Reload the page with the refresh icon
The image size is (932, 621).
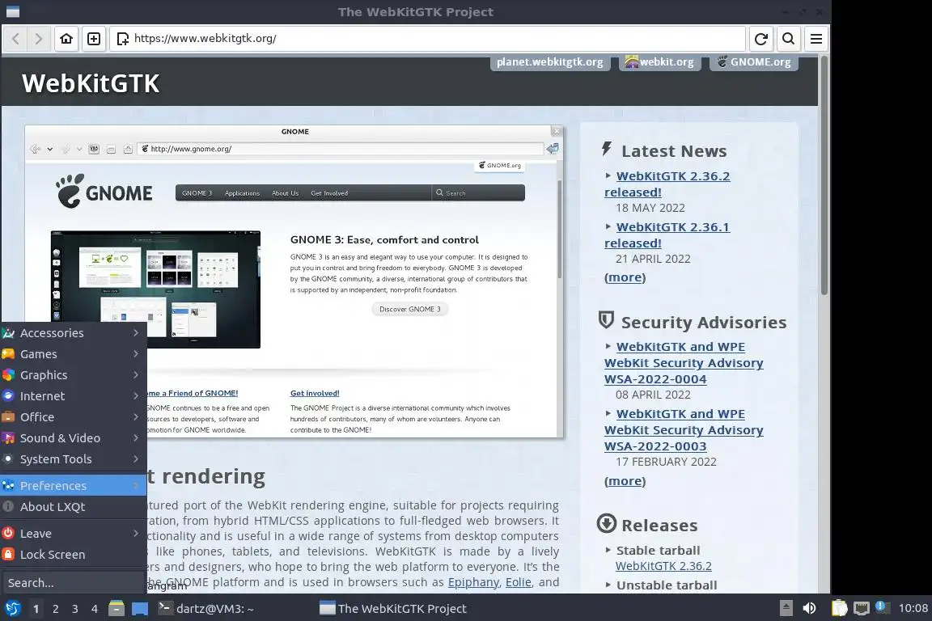760,39
